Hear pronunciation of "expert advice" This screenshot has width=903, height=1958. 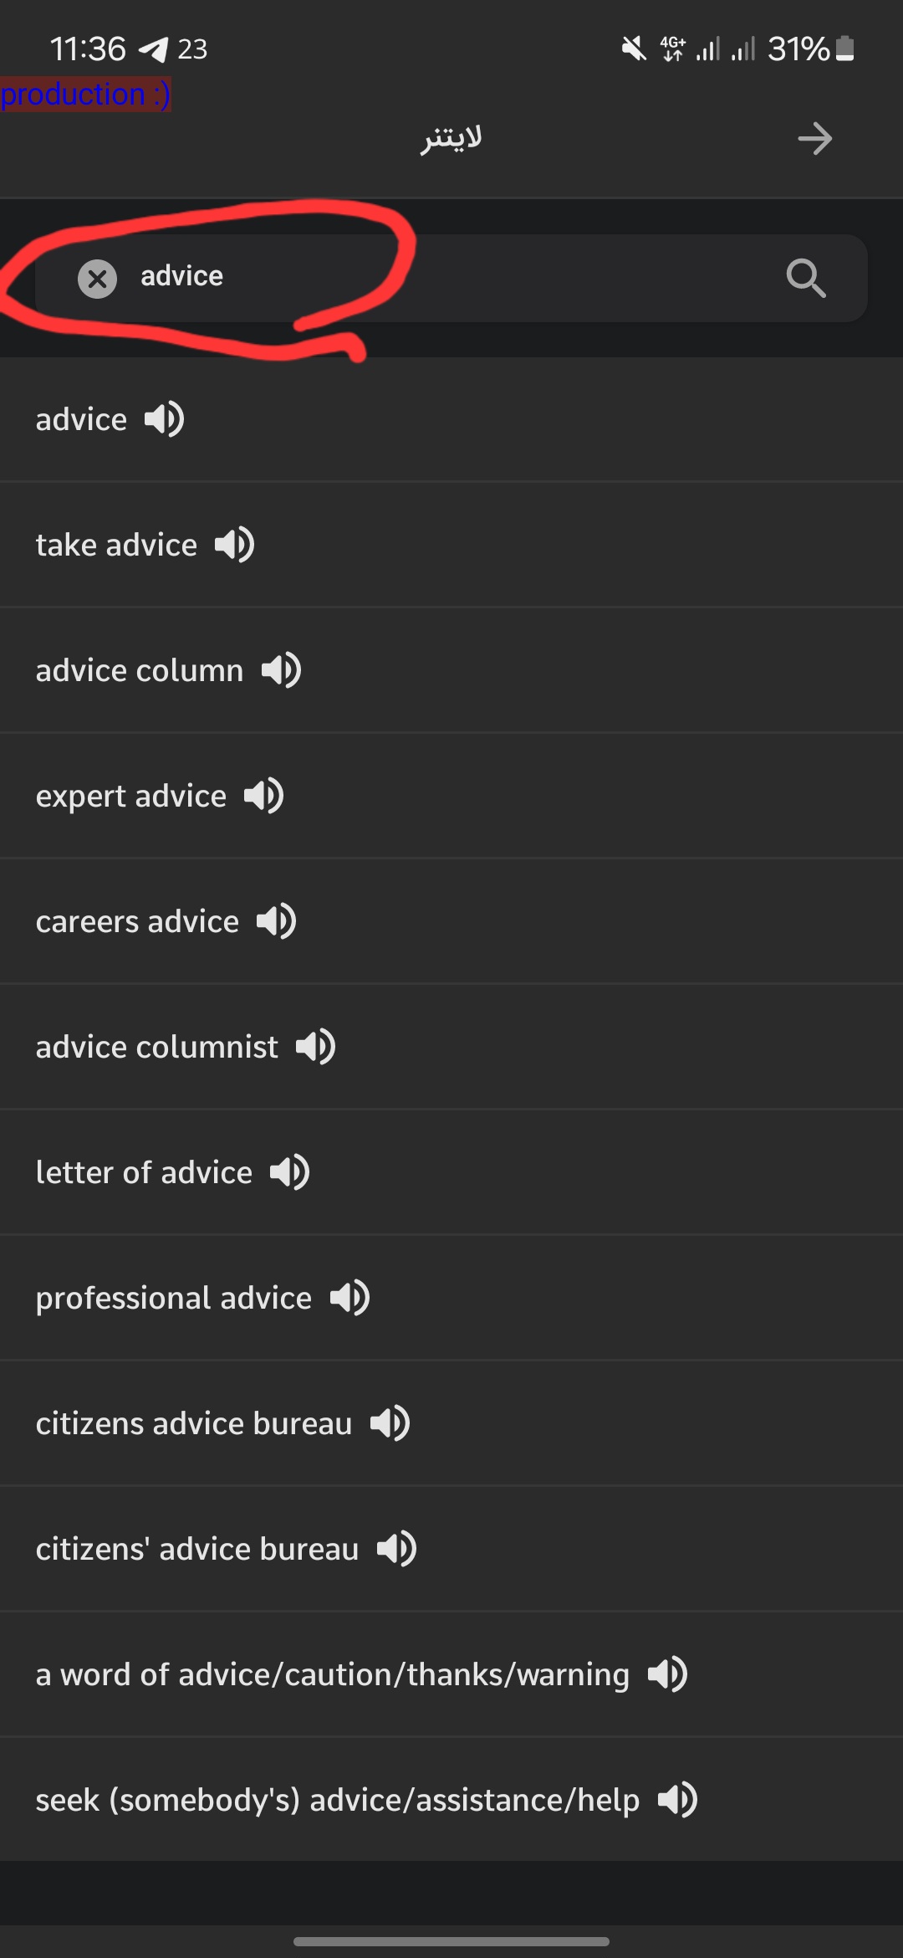[264, 796]
